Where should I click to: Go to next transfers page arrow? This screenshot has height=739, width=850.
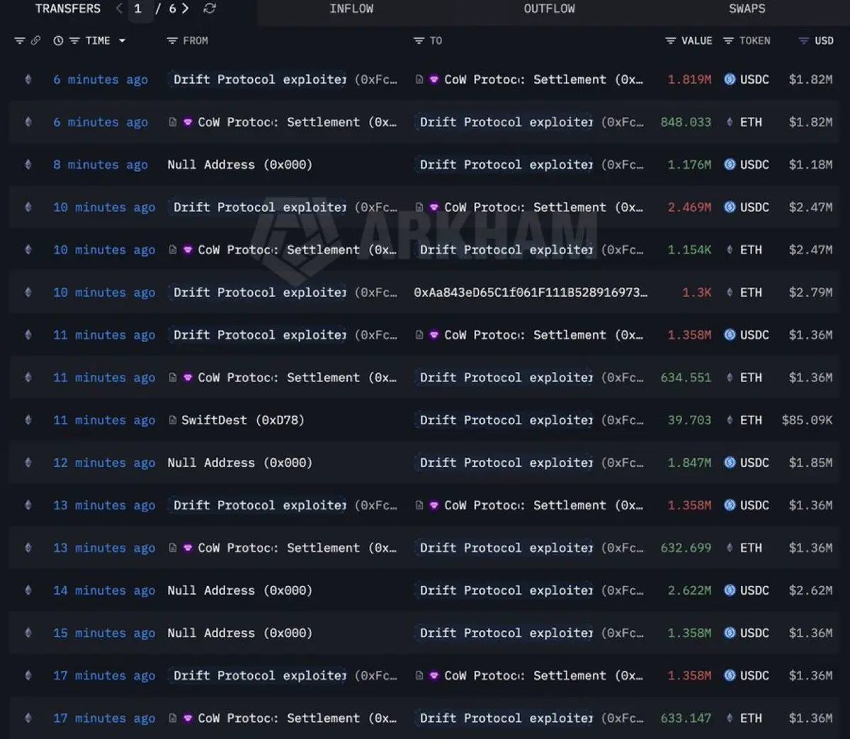click(x=185, y=9)
